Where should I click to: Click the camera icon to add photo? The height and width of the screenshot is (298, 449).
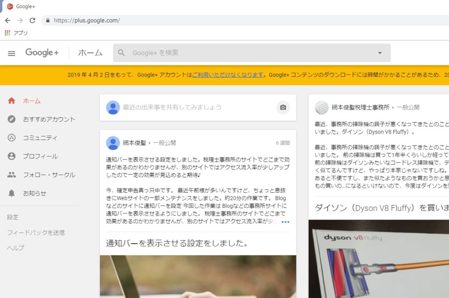tap(283, 107)
